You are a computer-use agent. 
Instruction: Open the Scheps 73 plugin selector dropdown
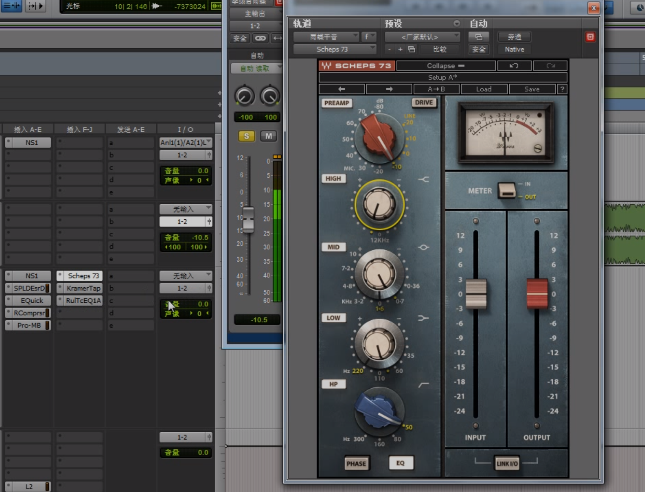pos(334,49)
